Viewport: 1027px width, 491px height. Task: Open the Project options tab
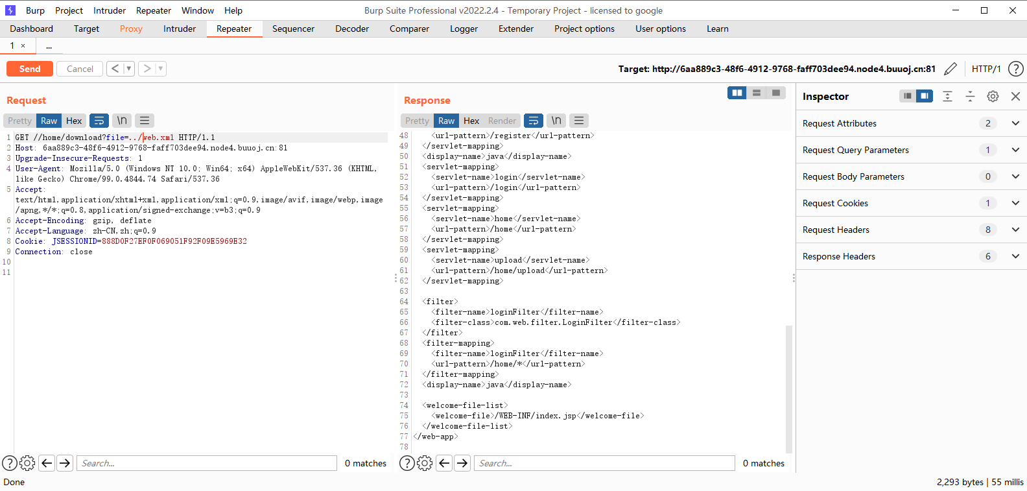[x=584, y=29]
